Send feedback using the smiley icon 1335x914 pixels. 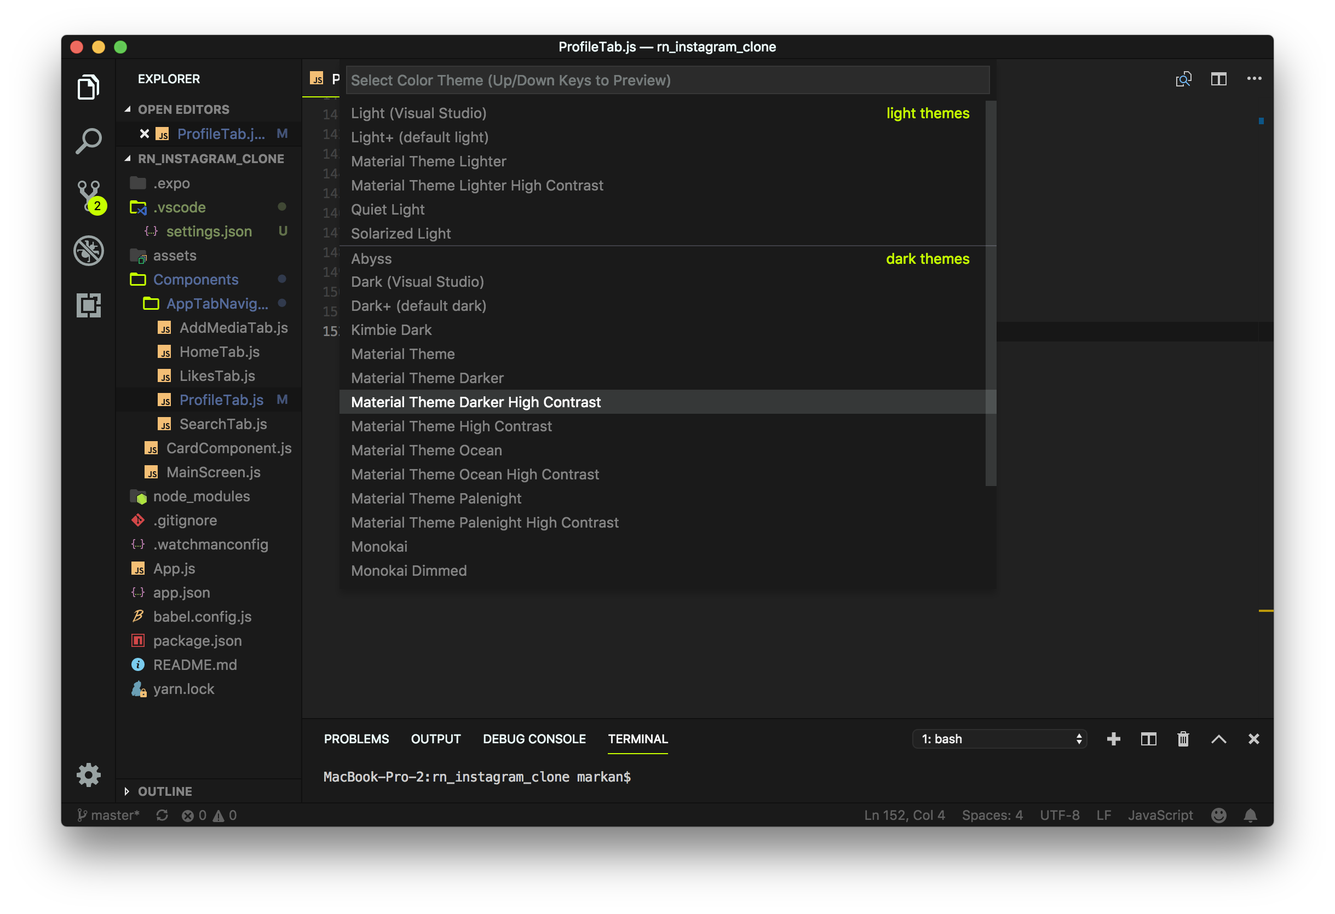[x=1219, y=815]
